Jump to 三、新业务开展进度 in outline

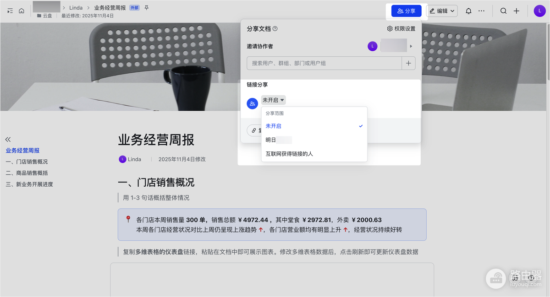[29, 184]
